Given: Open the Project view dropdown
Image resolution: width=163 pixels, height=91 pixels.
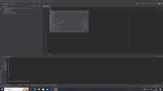Looking at the screenshot, I should coord(6,6).
